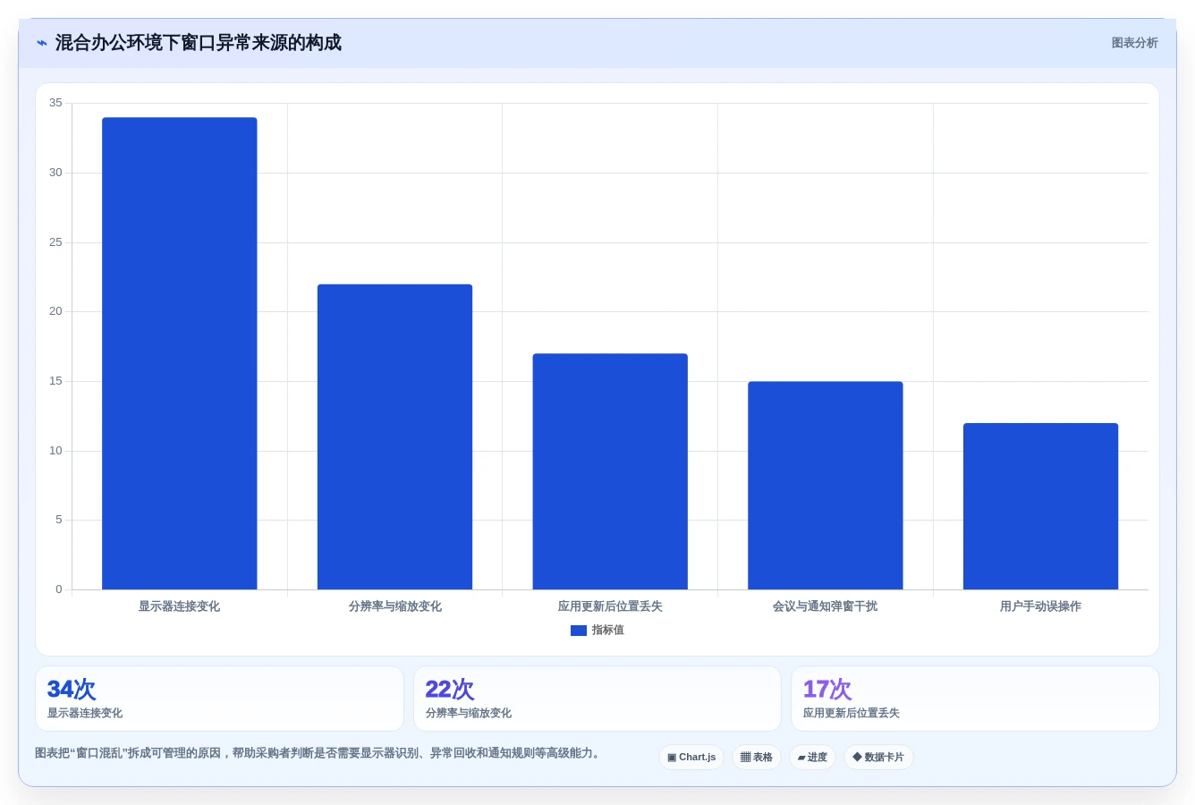Screen dimensions: 1195x805
Task: Click the chart title 混合办公环境下窗口异常来源的构成
Action: 199,43
